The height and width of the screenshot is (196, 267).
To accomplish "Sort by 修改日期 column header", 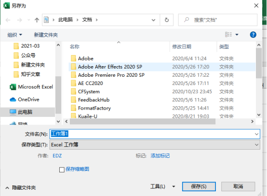I will [182, 46].
